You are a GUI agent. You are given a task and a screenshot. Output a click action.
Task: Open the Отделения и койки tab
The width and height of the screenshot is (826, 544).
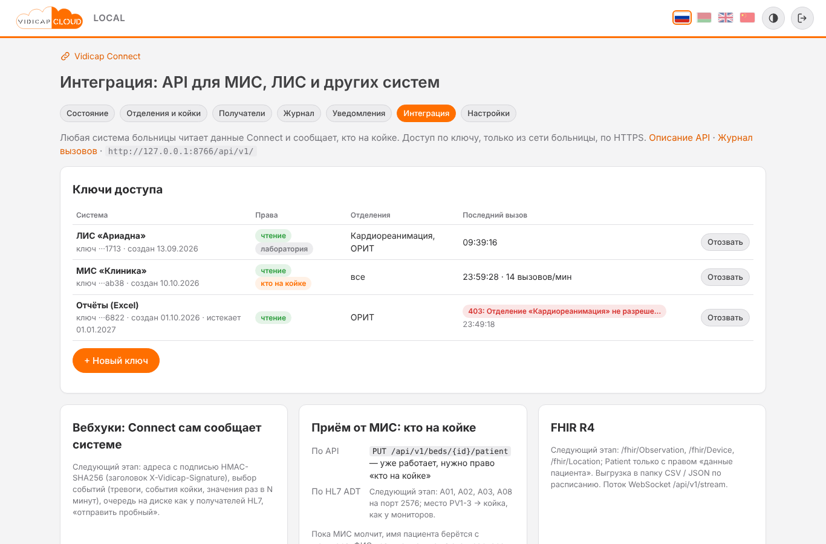pyautogui.click(x=163, y=114)
